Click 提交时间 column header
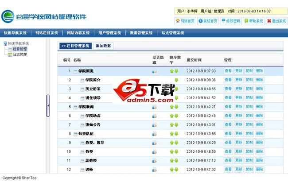Image resolution: width=288 pixels, height=182 pixels. [x=194, y=60]
